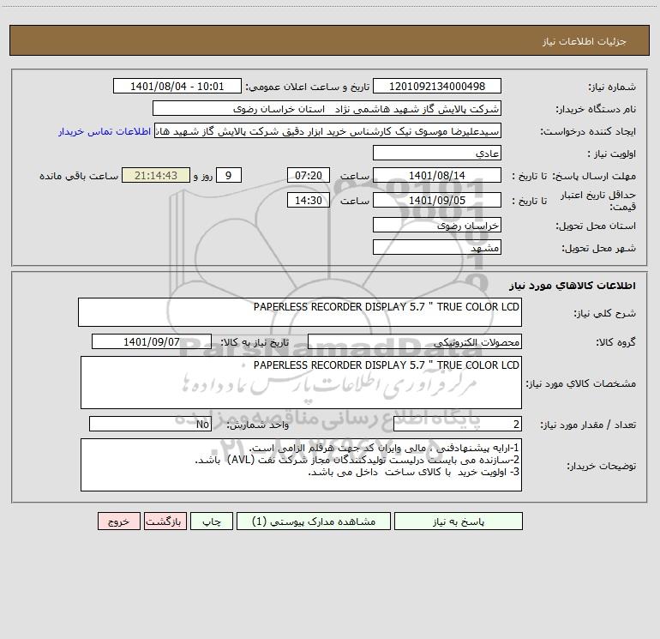Click the buyer organization name field
Screen dimensions: 660x639
pyautogui.click(x=327, y=108)
